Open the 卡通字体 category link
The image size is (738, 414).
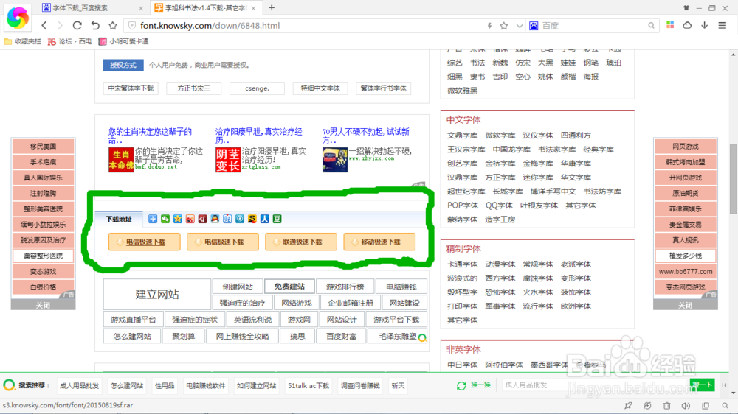coord(462,264)
